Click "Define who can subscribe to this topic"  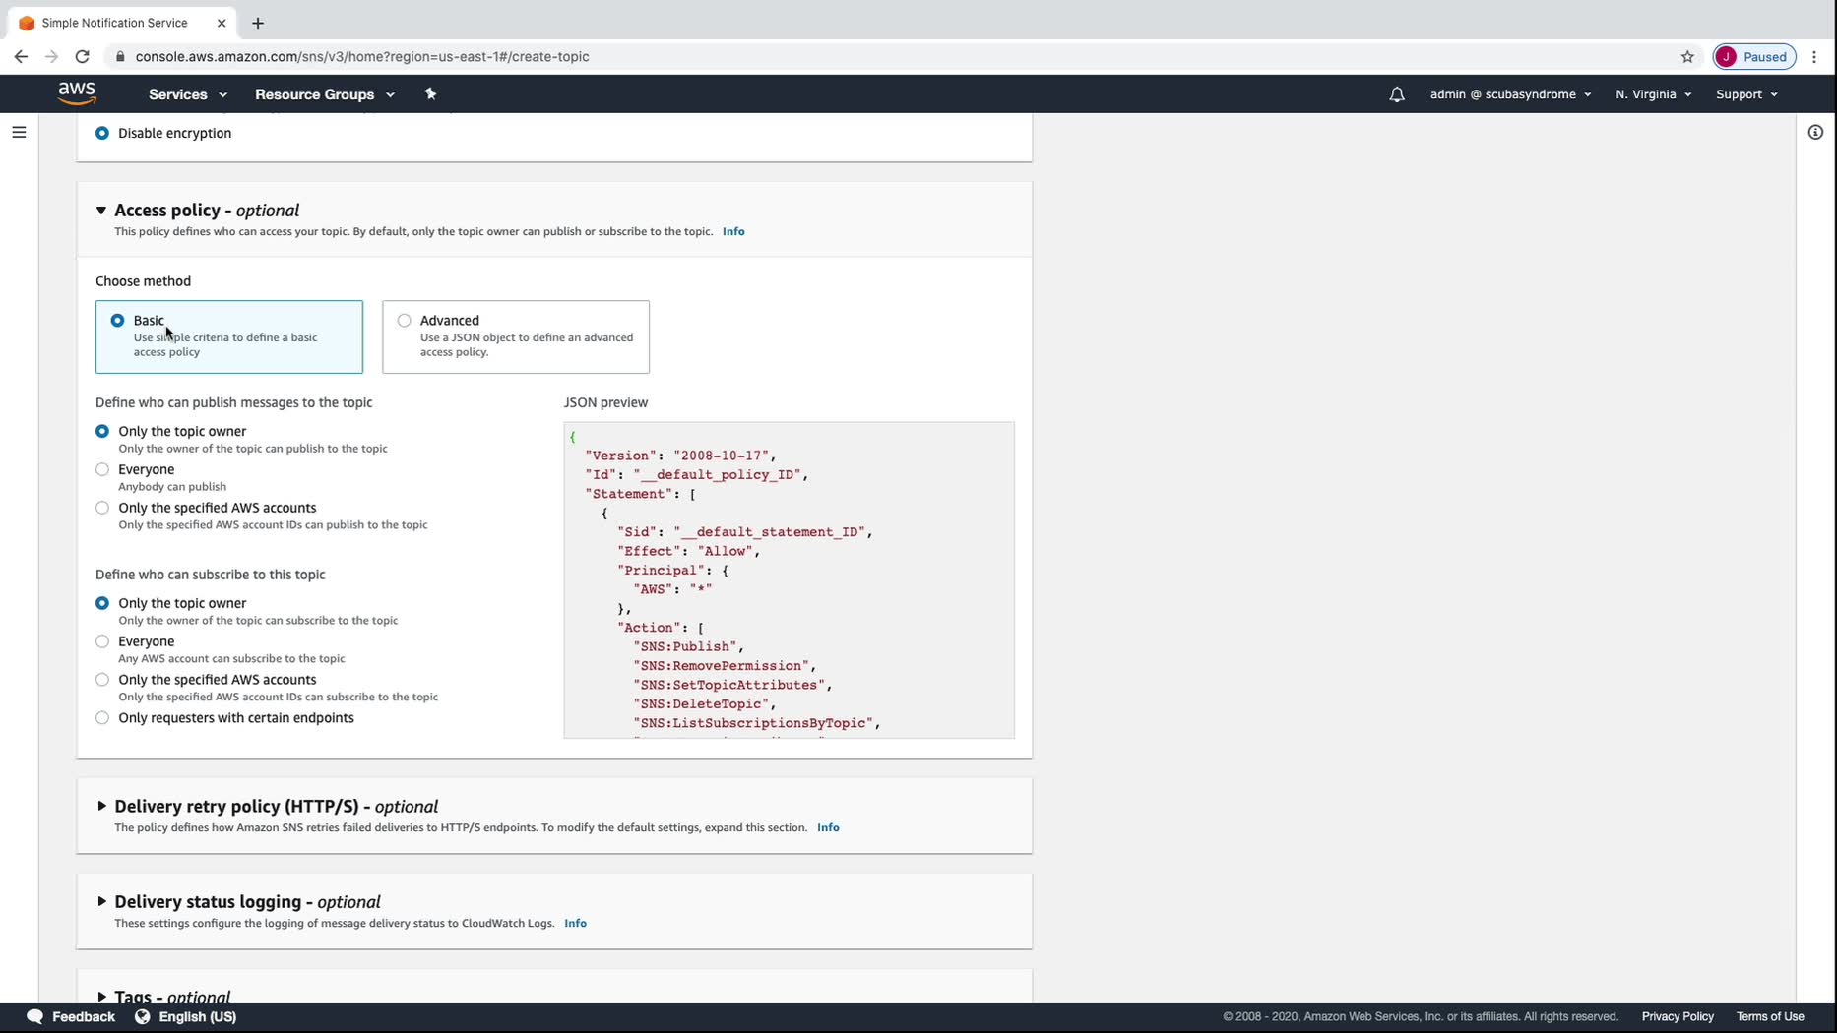tap(211, 575)
